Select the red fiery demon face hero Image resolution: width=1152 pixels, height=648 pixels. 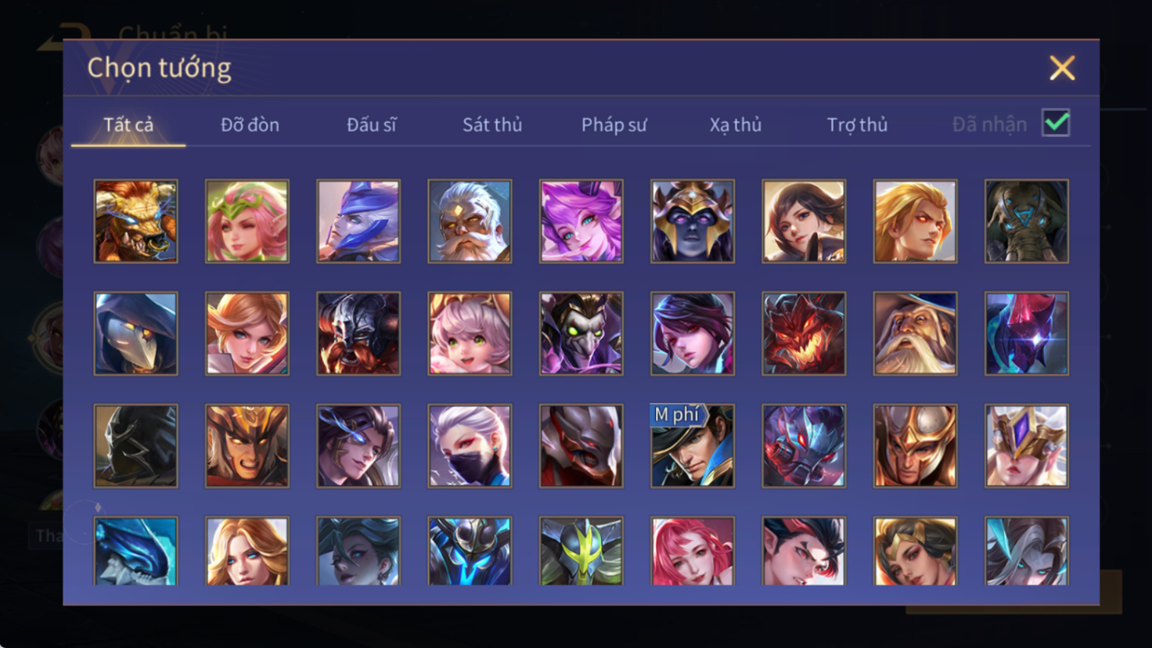click(804, 334)
